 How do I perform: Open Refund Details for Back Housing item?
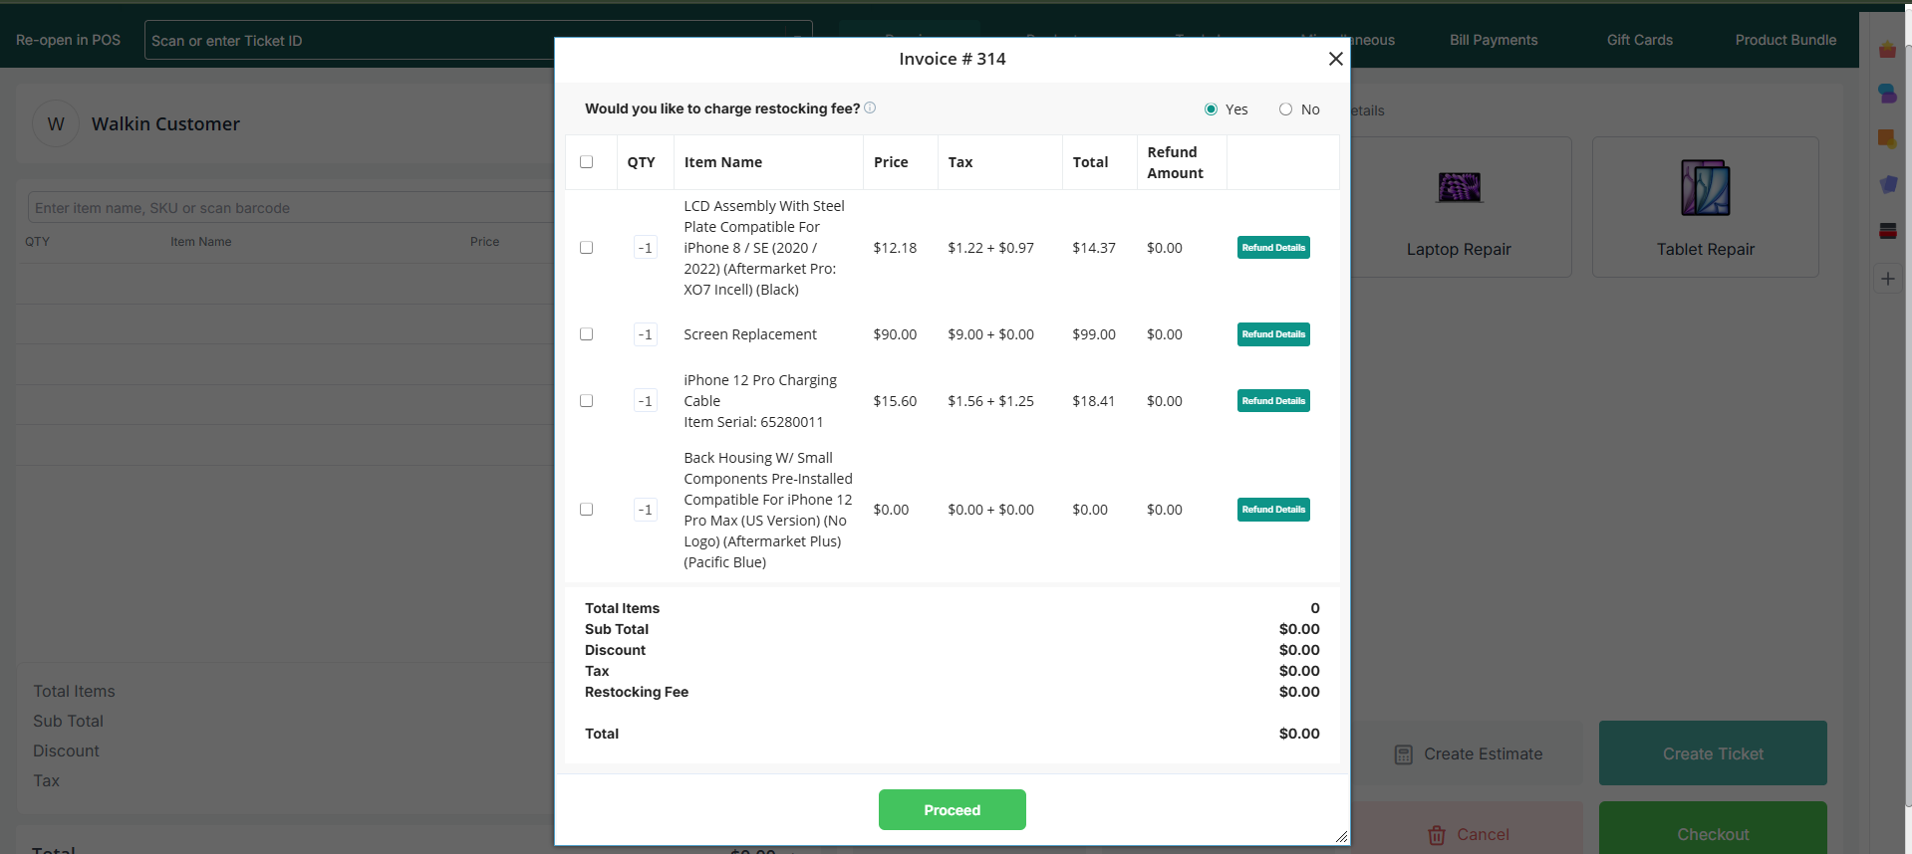tap(1273, 510)
